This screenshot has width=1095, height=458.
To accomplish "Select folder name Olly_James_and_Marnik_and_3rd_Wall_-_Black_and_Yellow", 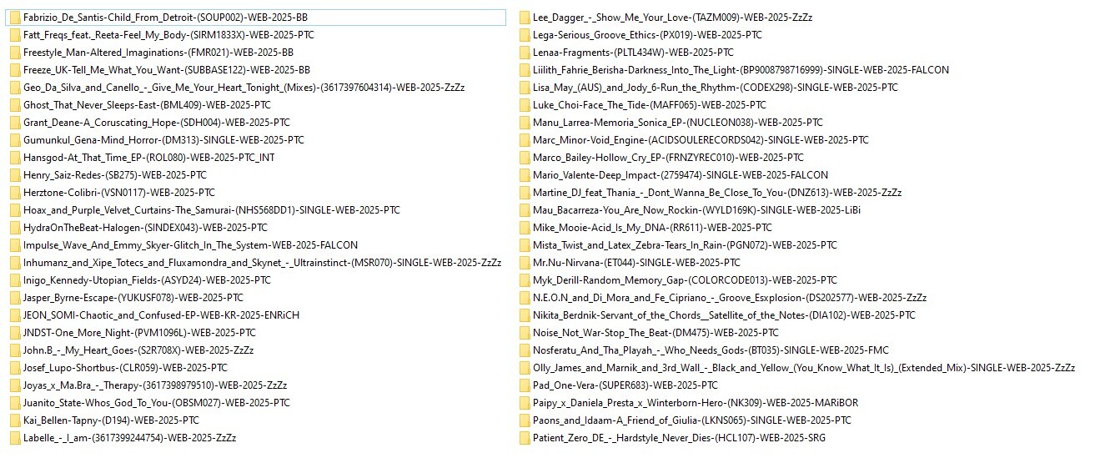I will click(x=804, y=368).
